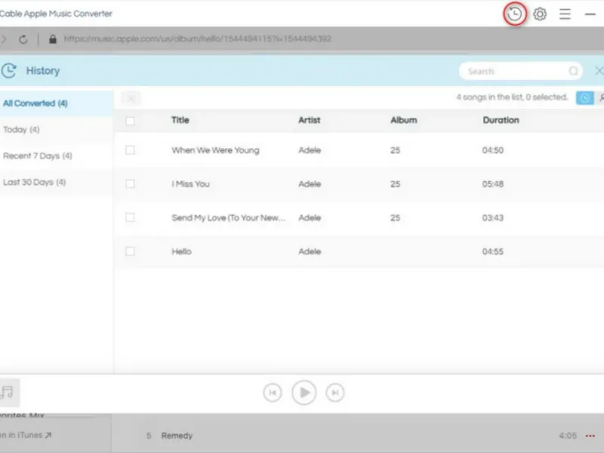Click the History heading text
This screenshot has height=453, width=604.
[x=43, y=71]
